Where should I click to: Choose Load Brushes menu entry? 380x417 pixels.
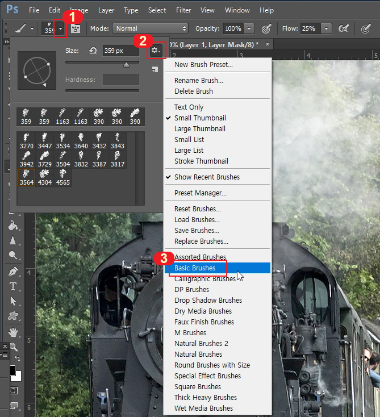[x=217, y=220]
